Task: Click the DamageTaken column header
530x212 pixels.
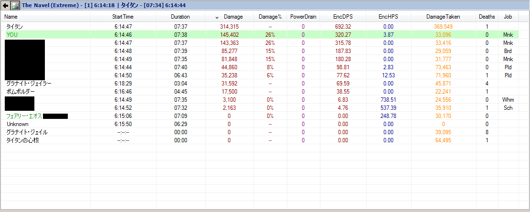Action: point(443,17)
